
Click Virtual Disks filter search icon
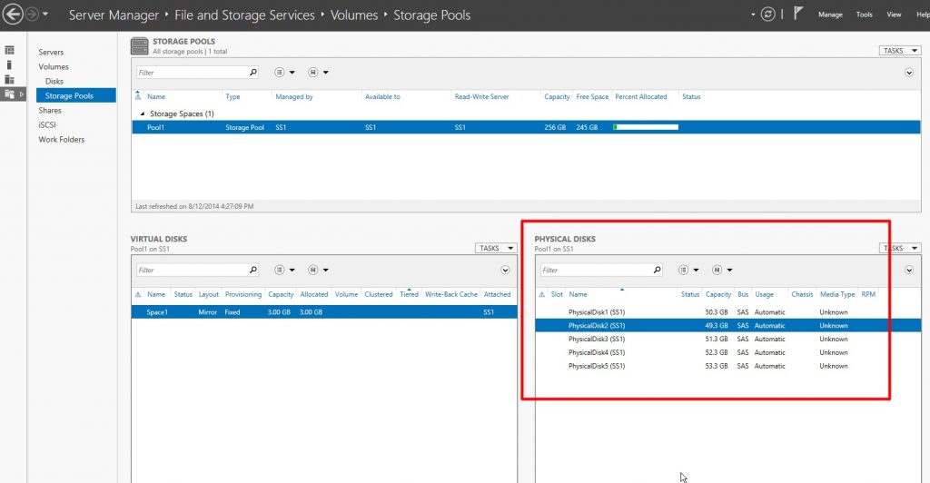[253, 270]
